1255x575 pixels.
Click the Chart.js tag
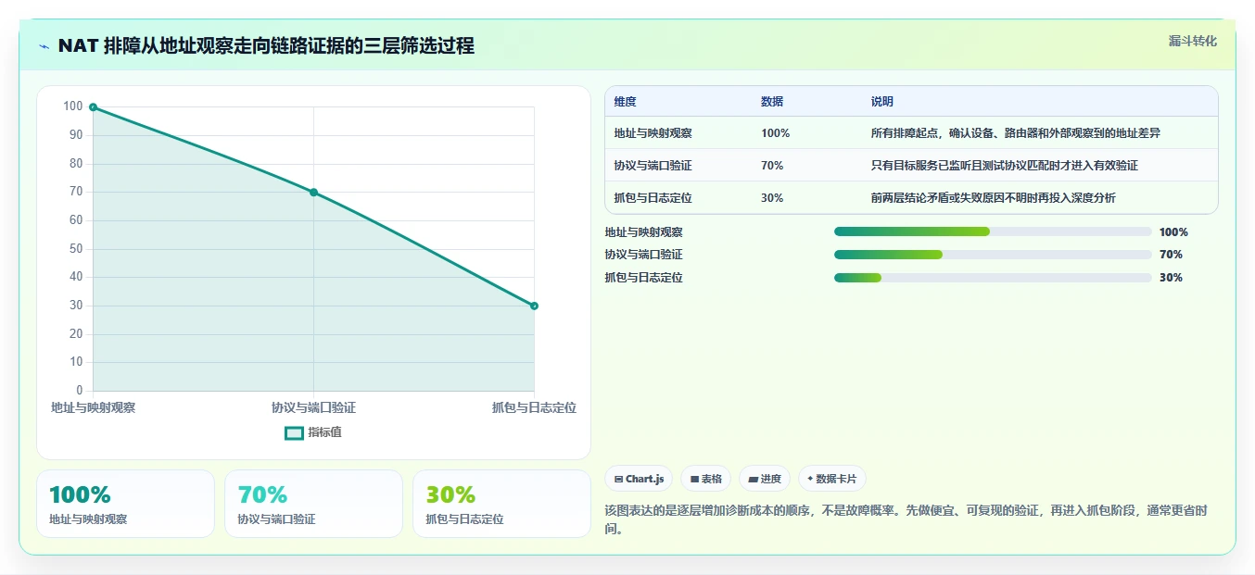639,479
